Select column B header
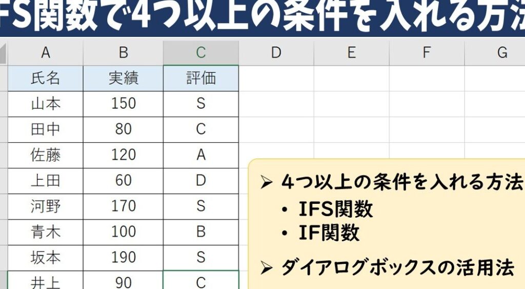The width and height of the screenshot is (525, 289). click(x=123, y=52)
